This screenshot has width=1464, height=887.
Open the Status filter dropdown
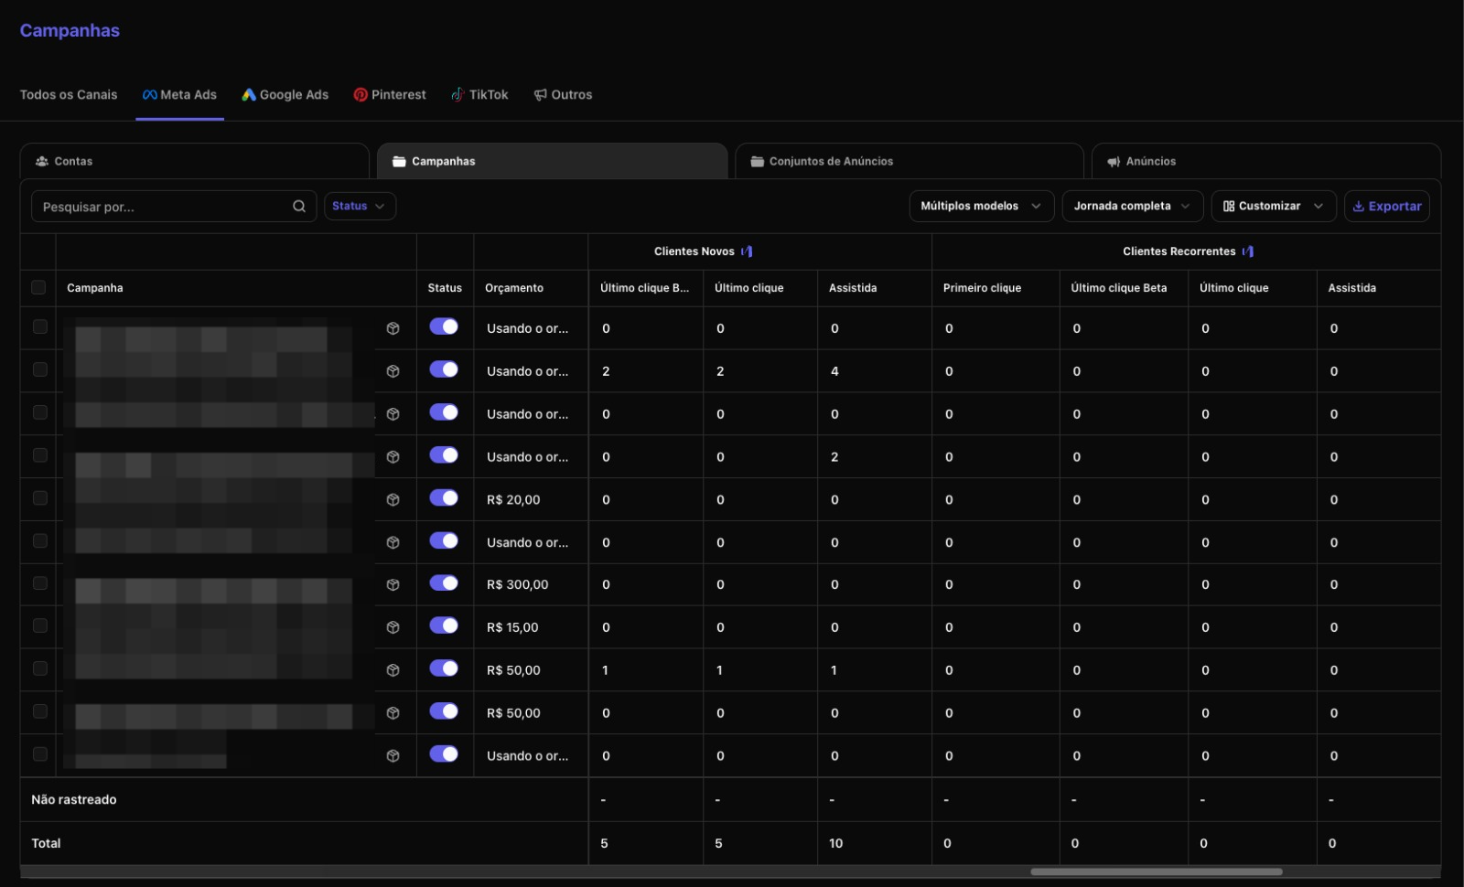pyautogui.click(x=360, y=207)
